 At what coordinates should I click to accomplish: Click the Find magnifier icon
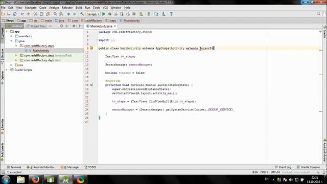pos(55,14)
